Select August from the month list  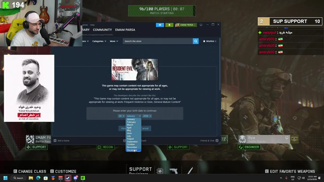click(x=133, y=139)
